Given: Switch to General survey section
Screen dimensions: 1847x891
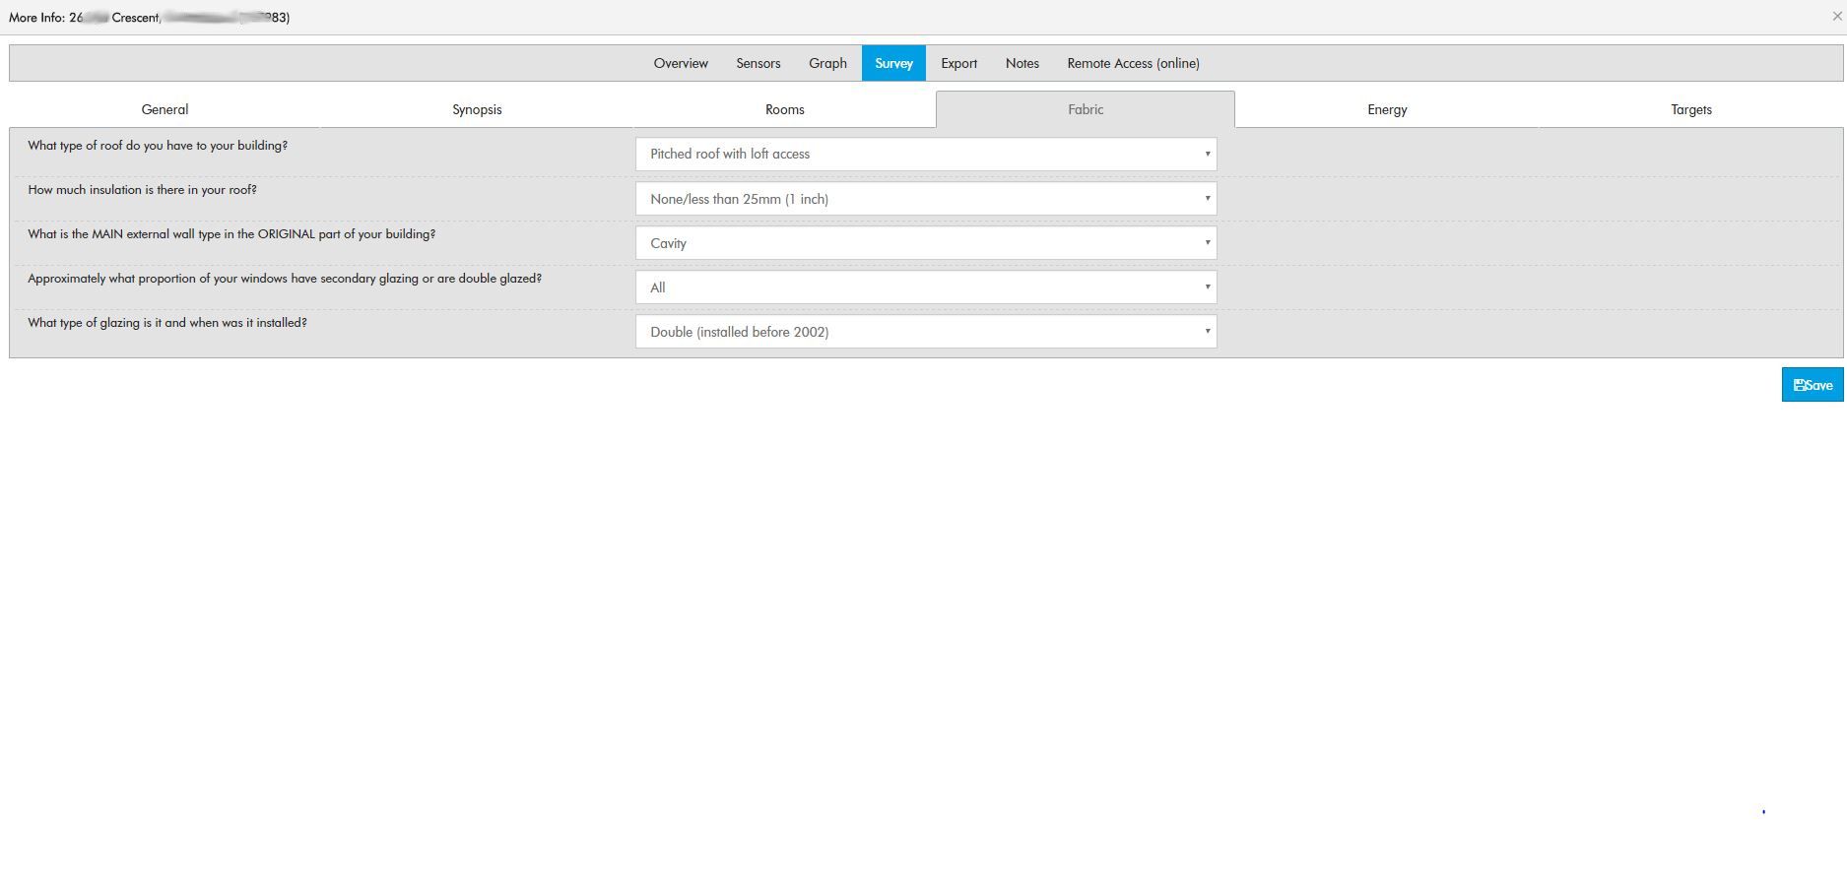Looking at the screenshot, I should coord(165,109).
